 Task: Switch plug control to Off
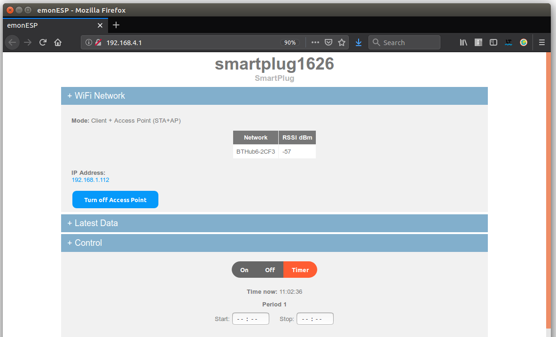[x=270, y=270]
